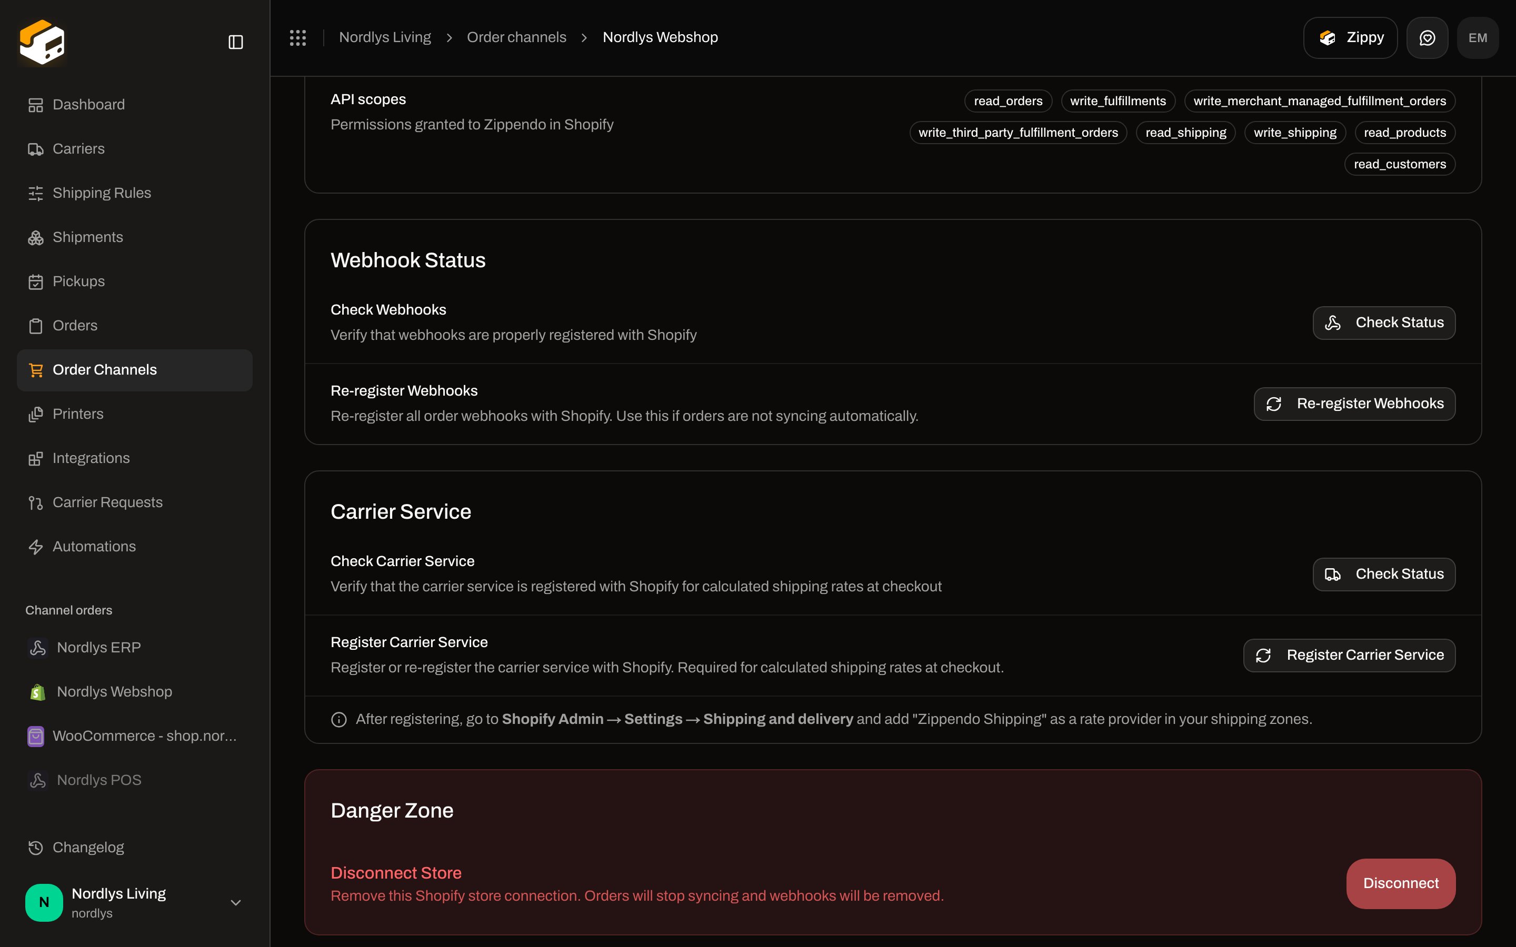Click the read_products scope tag

[1405, 133]
